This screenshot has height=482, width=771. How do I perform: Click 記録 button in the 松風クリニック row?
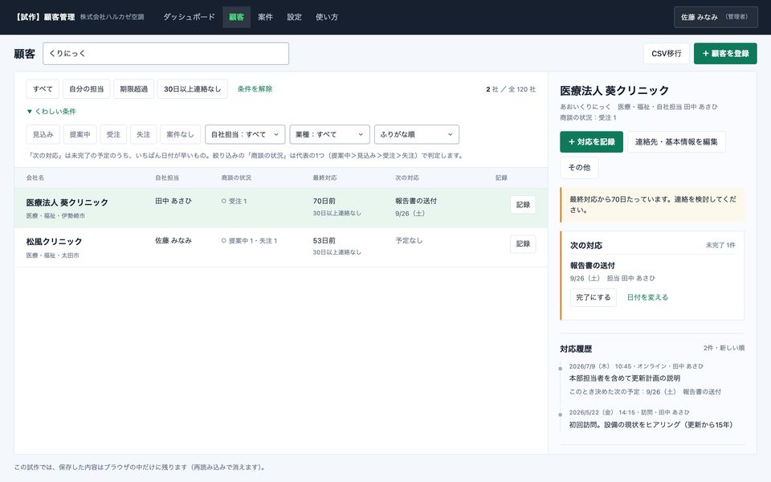tap(523, 244)
